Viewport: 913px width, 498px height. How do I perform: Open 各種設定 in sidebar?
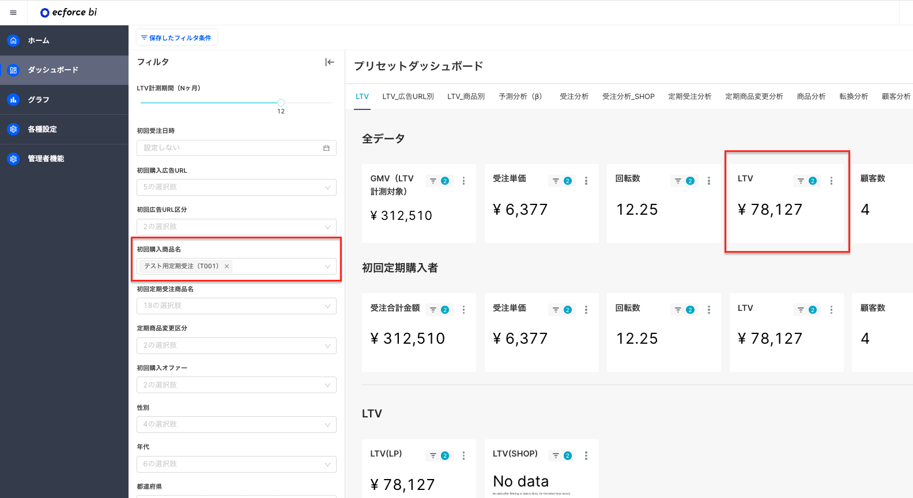(x=64, y=129)
